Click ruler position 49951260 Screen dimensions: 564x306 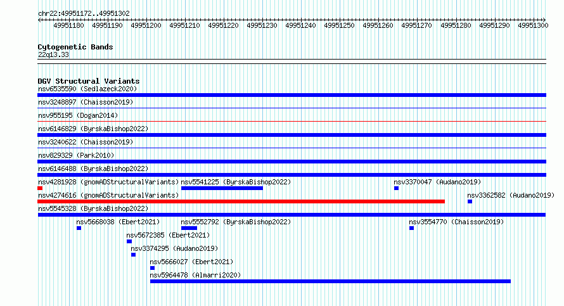[378, 25]
